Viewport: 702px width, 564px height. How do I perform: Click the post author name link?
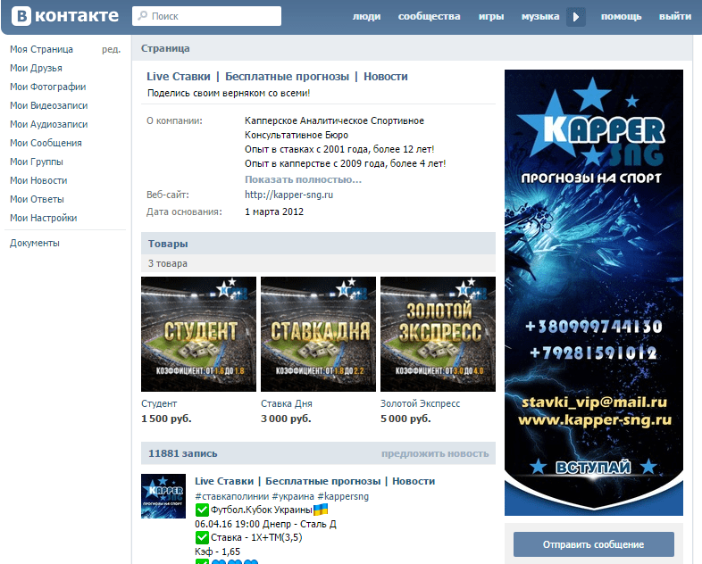click(314, 481)
